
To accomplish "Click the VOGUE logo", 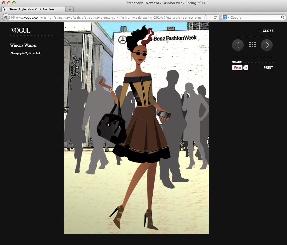I will 21,30.
